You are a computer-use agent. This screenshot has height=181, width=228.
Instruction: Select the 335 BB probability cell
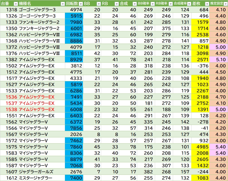click(146, 122)
